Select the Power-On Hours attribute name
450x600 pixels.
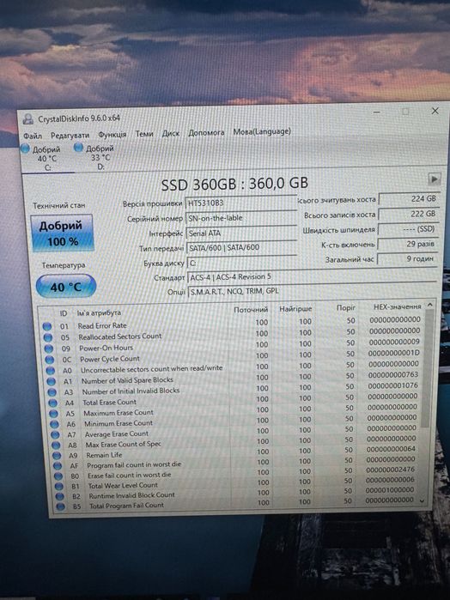[106, 348]
